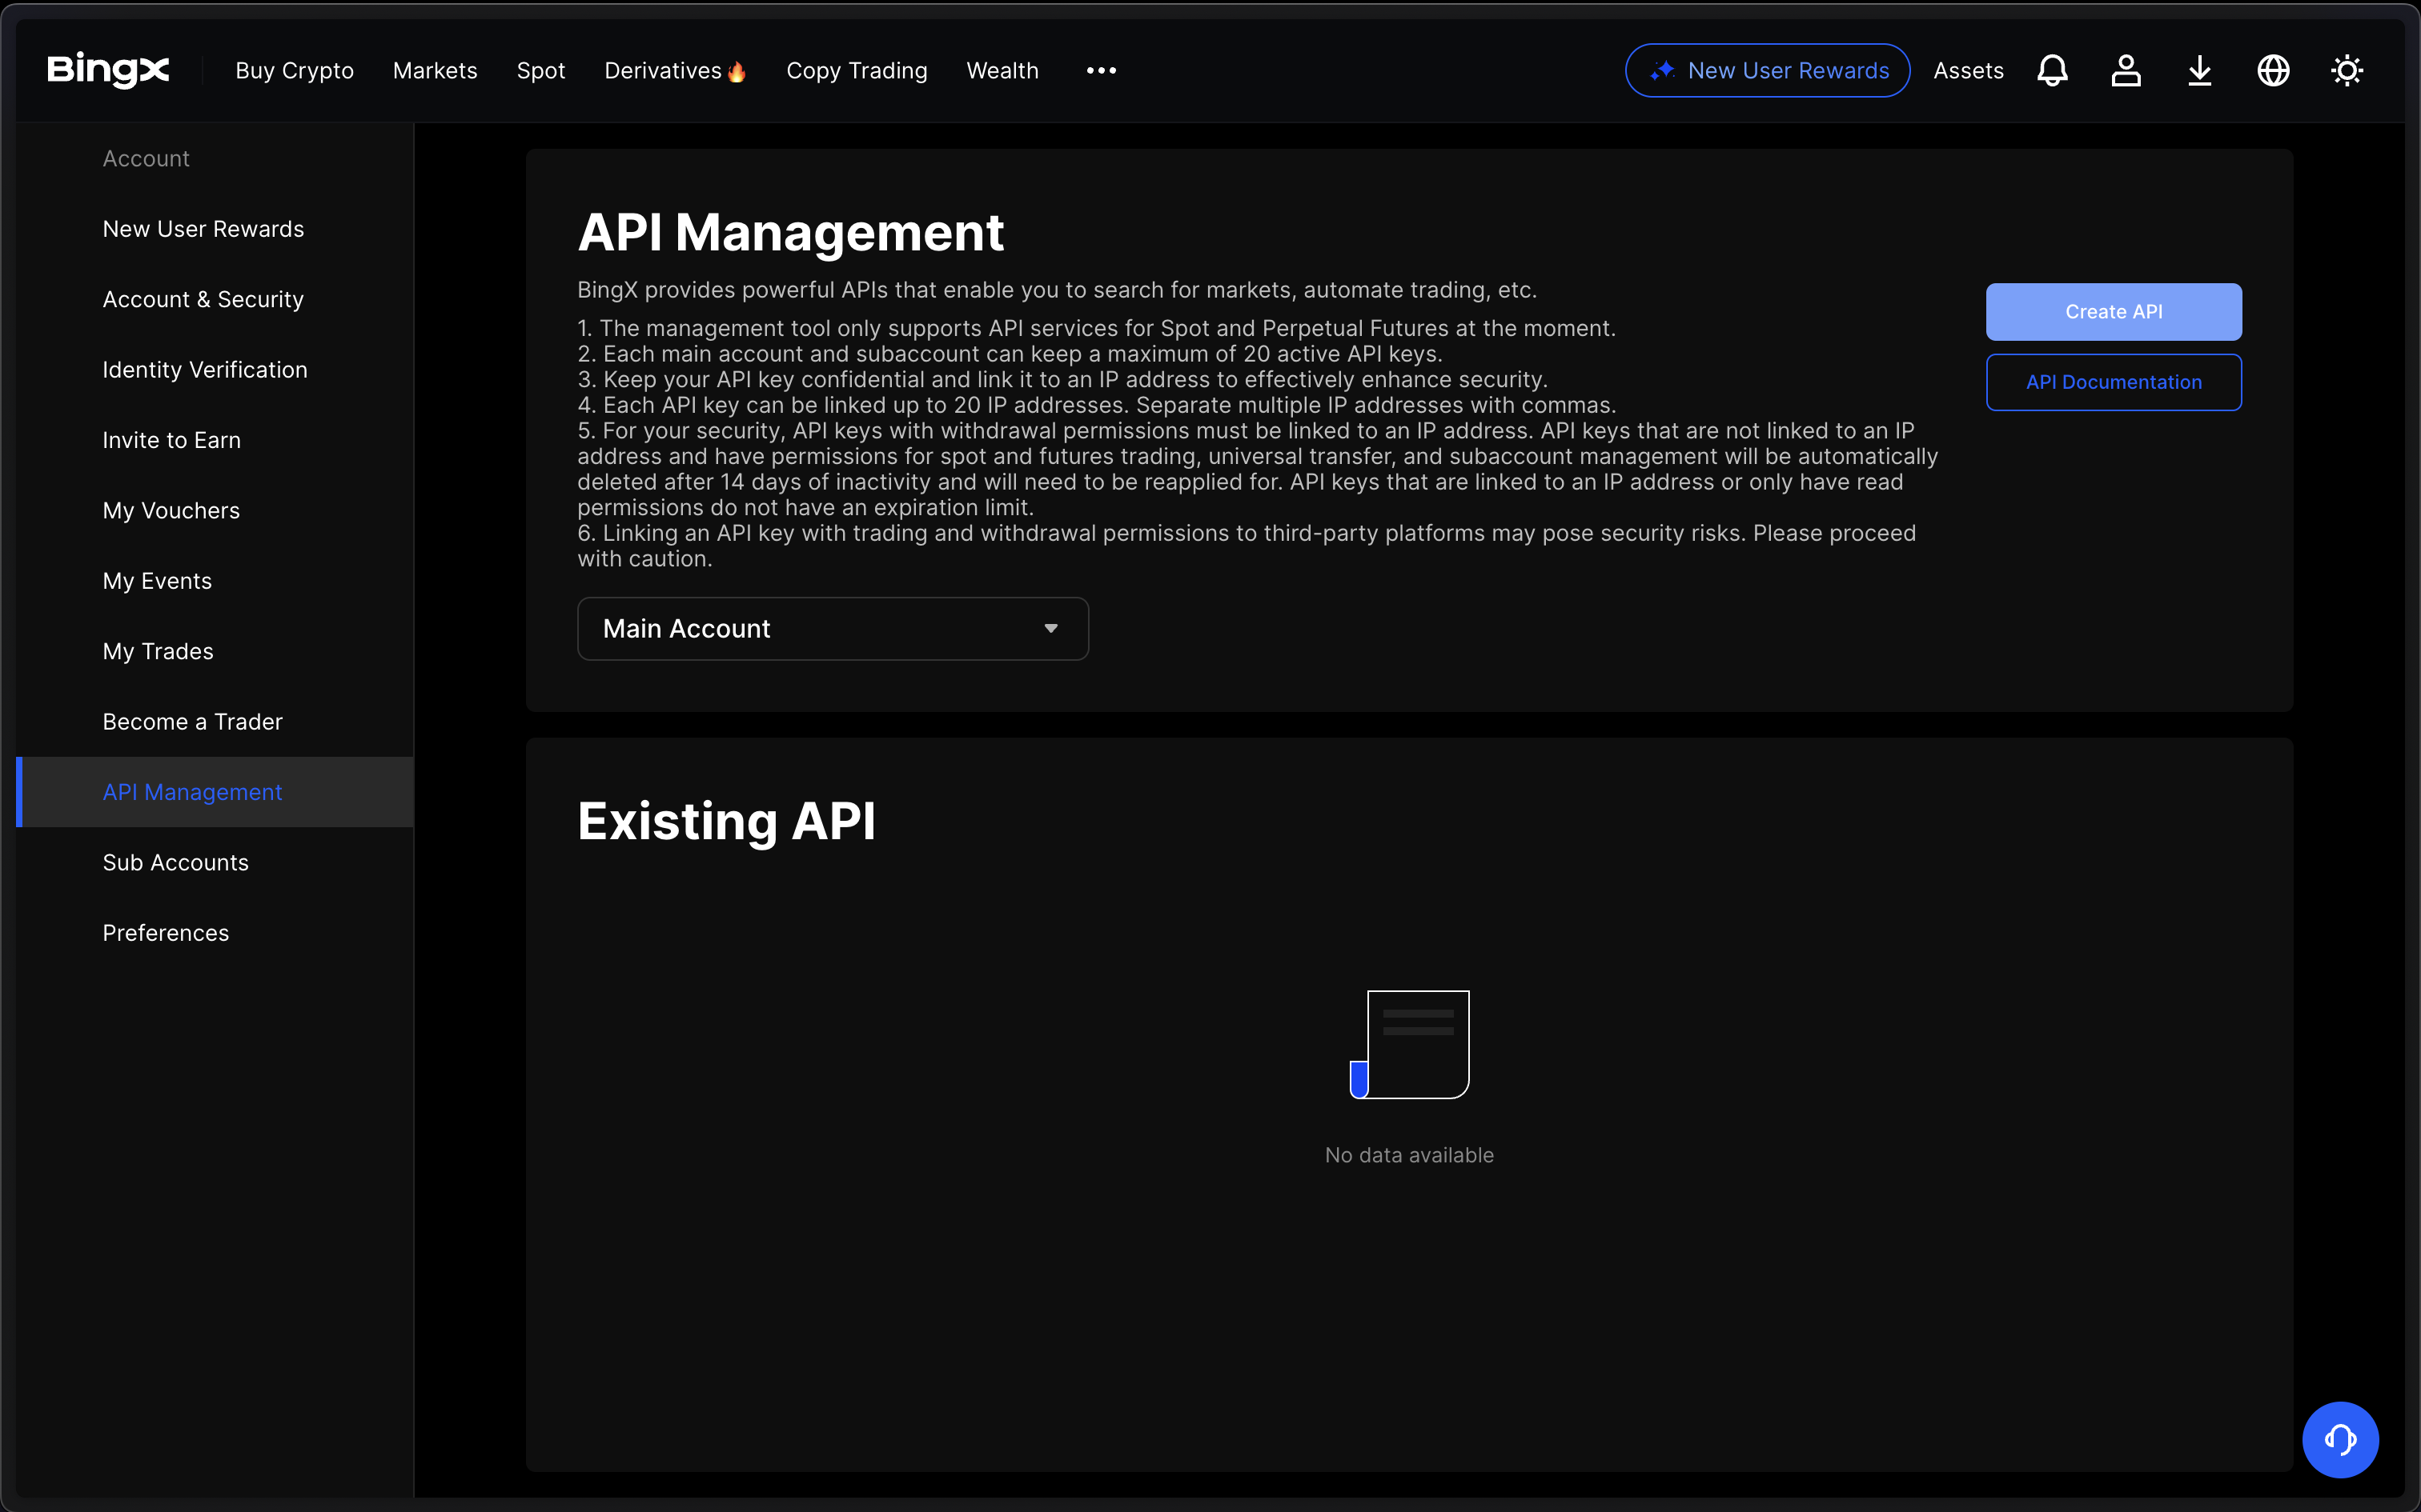
Task: Open the Markets menu
Action: tap(436, 70)
